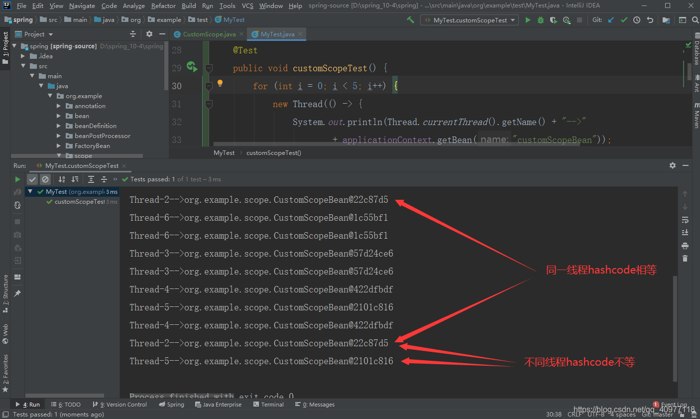700x419 pixels.
Task: Show more test toolbar options chevron
Action: pyautogui.click(x=116, y=179)
